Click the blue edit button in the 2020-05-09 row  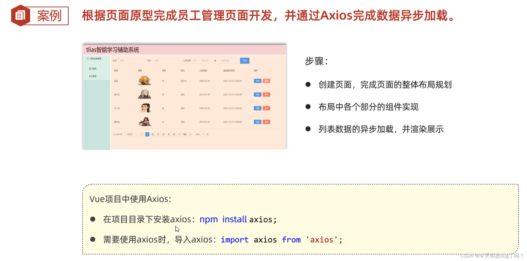258,108
